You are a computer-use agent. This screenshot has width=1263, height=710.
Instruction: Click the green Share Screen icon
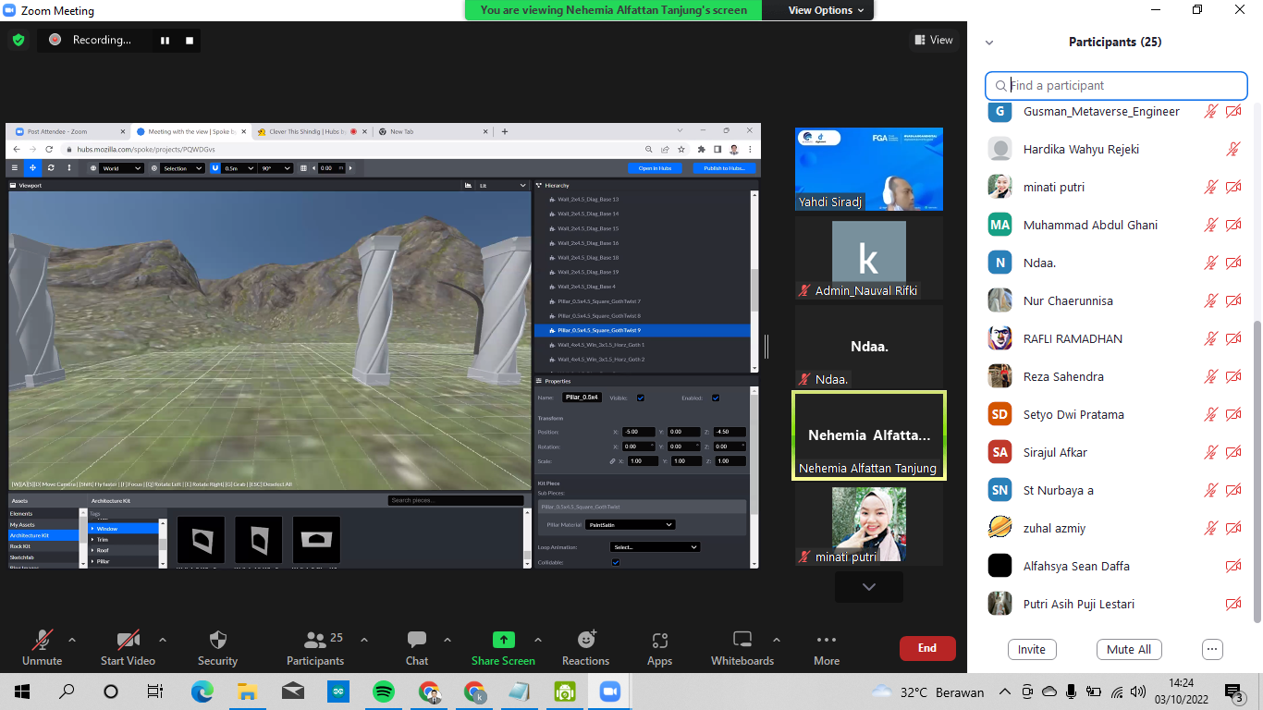point(503,640)
